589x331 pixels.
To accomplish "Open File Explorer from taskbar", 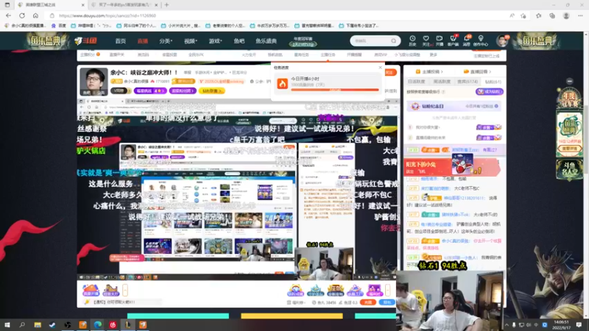I will (x=38, y=325).
